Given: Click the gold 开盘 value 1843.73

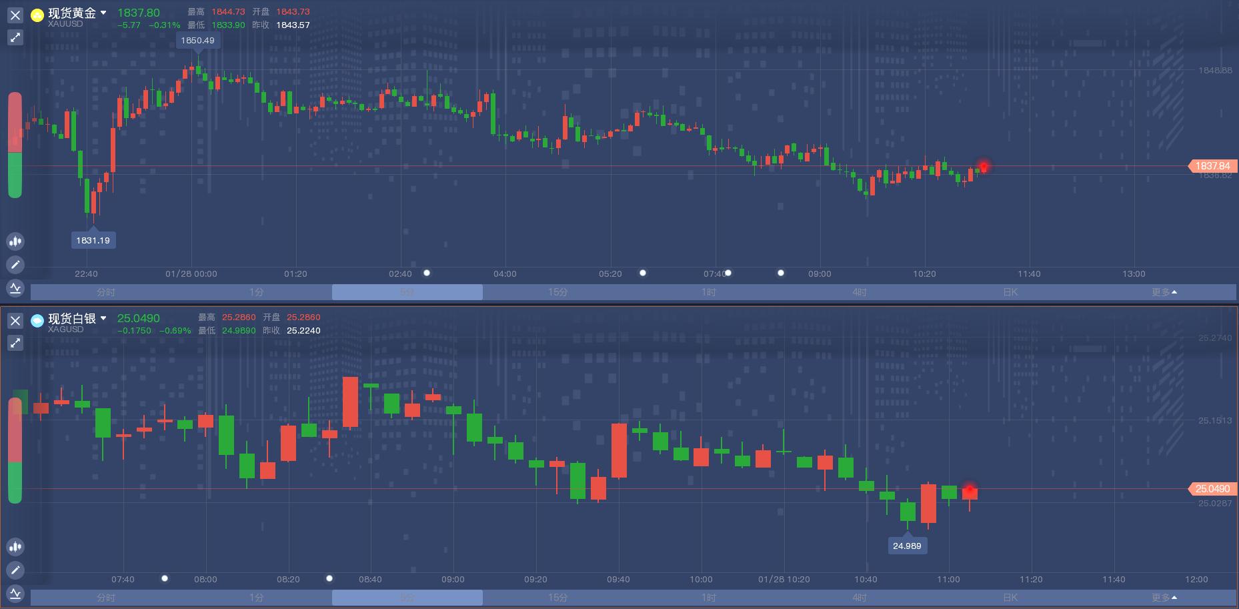Looking at the screenshot, I should pyautogui.click(x=293, y=12).
